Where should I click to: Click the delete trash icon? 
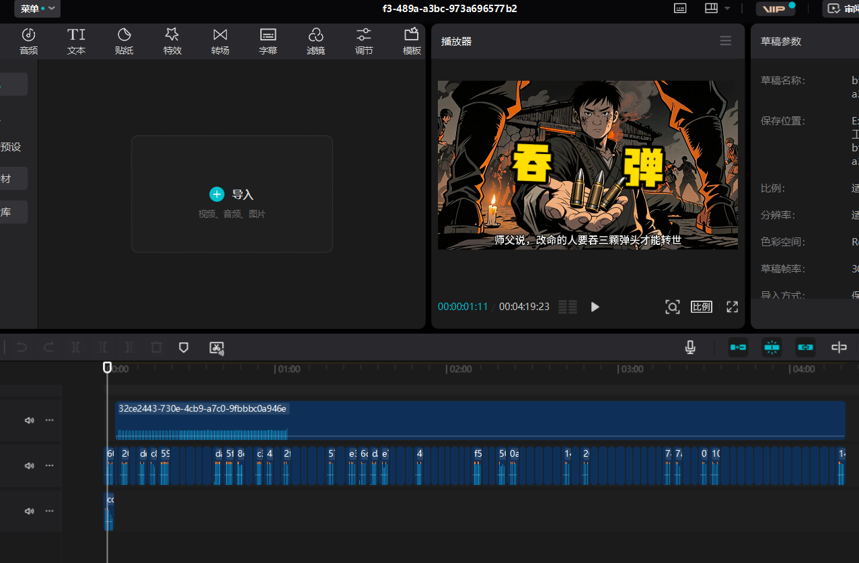(x=156, y=347)
